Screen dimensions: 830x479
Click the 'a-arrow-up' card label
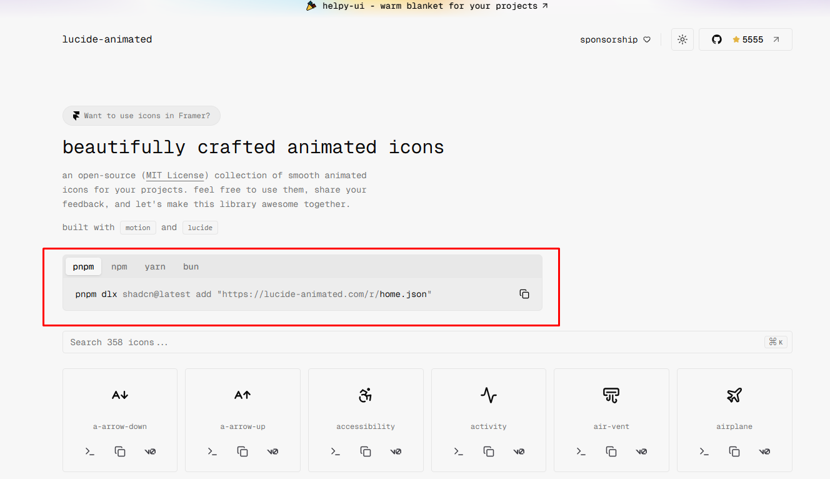(x=242, y=426)
